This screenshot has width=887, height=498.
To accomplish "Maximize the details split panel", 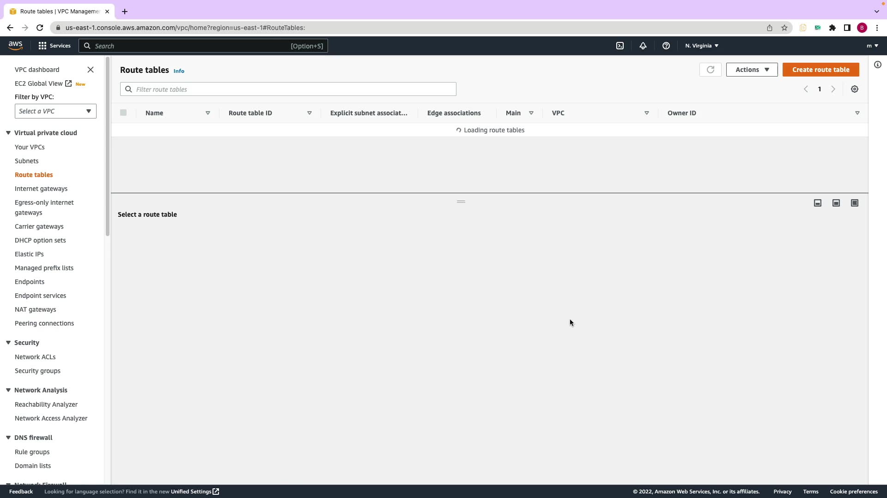I will tap(854, 203).
